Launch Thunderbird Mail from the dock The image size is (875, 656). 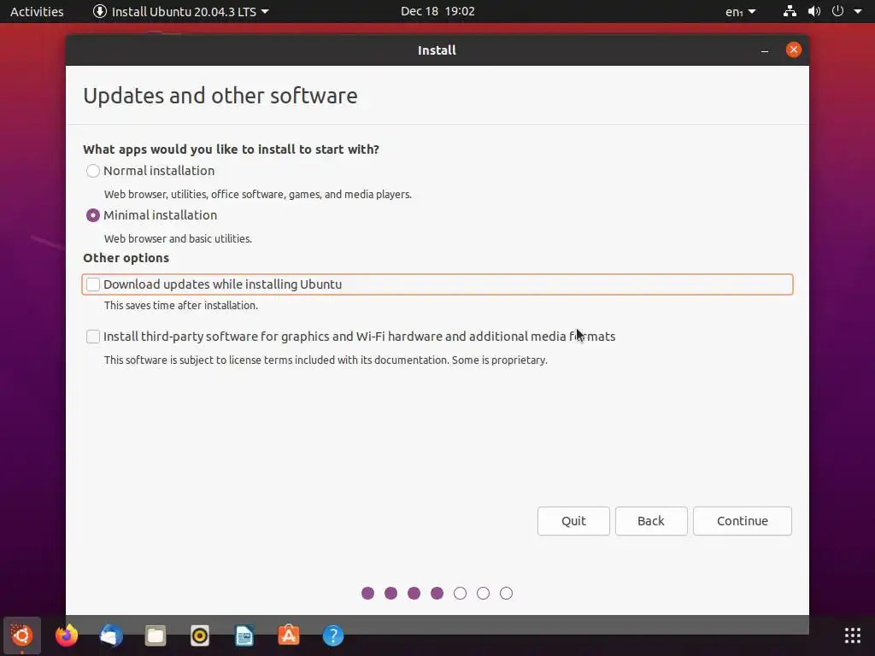click(x=111, y=635)
